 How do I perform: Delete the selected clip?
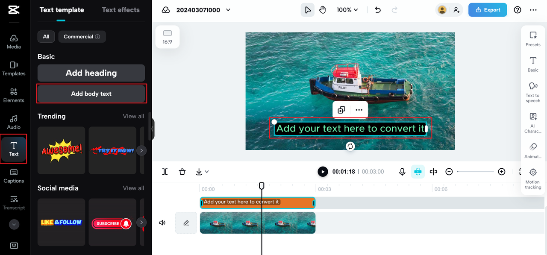(x=182, y=172)
